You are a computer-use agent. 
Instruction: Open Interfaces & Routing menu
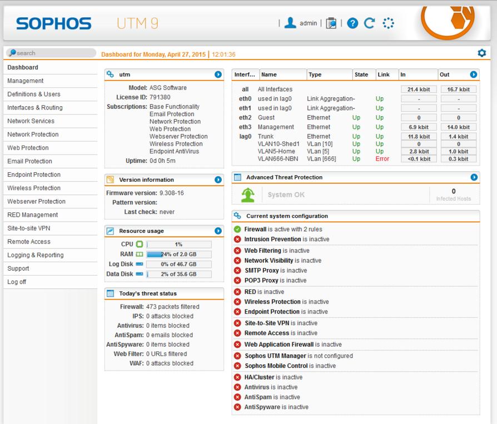point(50,108)
